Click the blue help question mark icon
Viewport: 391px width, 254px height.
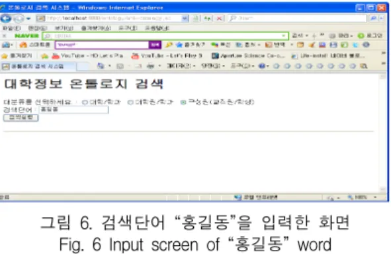(x=262, y=66)
